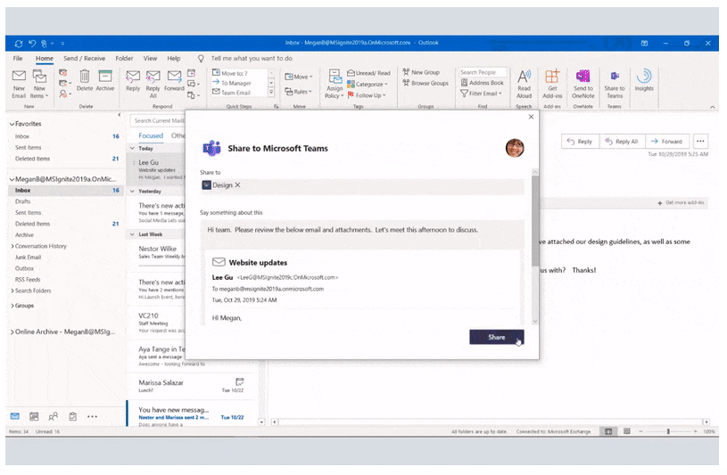Open the Follow Up flag dropdown
This screenshot has width=727, height=475.
point(367,95)
